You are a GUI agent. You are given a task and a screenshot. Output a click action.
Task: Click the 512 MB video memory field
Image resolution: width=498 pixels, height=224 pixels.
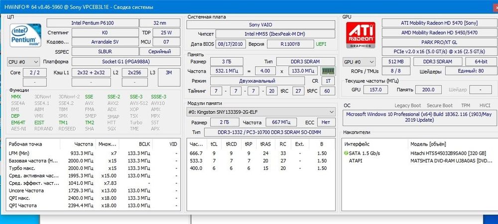point(396,62)
